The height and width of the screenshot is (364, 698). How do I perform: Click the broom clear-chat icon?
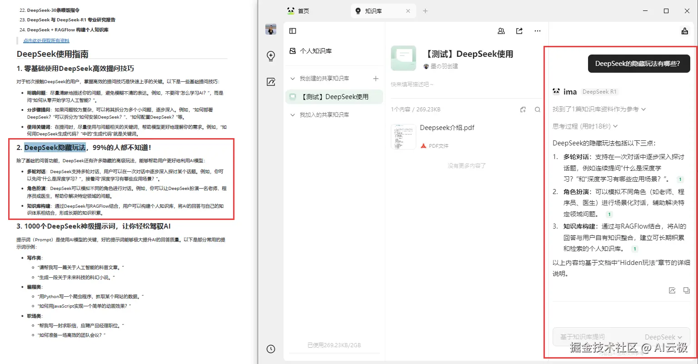[685, 31]
